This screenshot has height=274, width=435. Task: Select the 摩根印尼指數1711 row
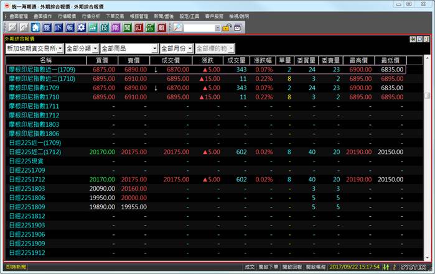point(206,106)
